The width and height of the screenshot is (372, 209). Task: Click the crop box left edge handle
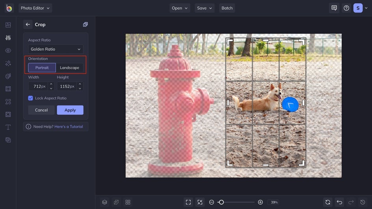228,103
